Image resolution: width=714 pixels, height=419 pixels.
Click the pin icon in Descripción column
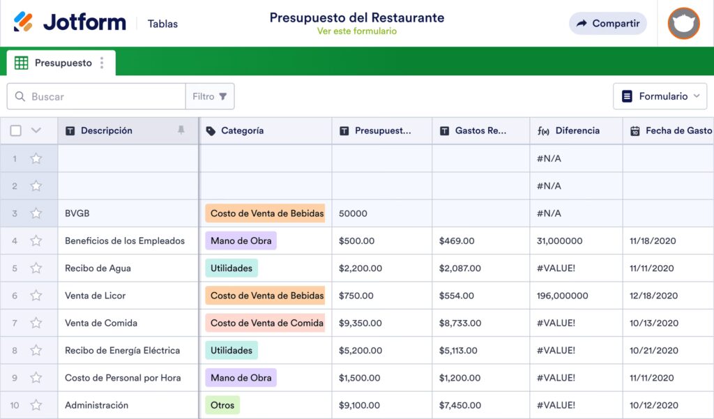[x=181, y=130]
